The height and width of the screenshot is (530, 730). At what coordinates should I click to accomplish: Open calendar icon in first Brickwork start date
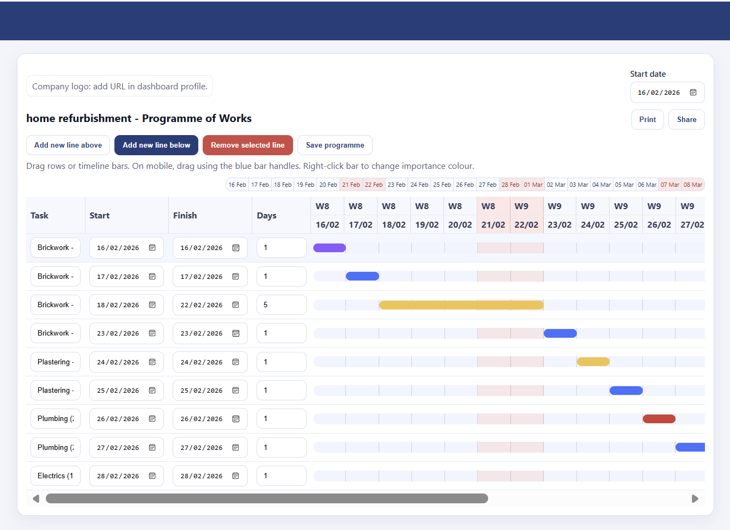153,248
